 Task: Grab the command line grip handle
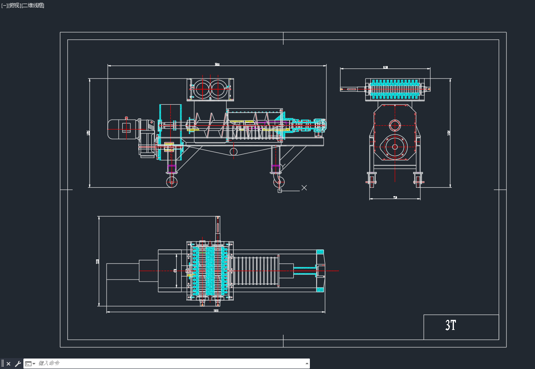(2, 363)
